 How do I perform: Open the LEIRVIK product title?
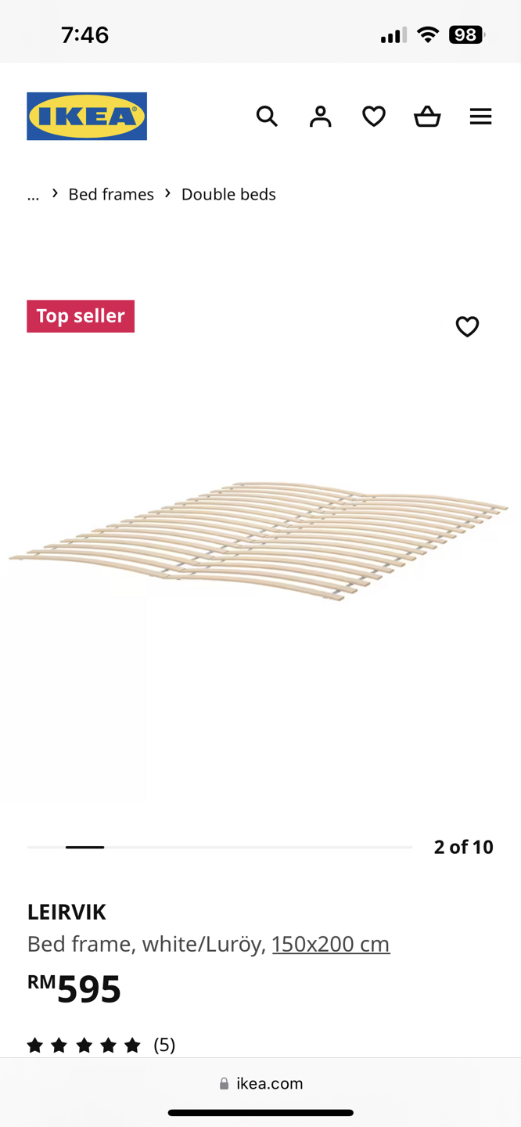pos(66,912)
